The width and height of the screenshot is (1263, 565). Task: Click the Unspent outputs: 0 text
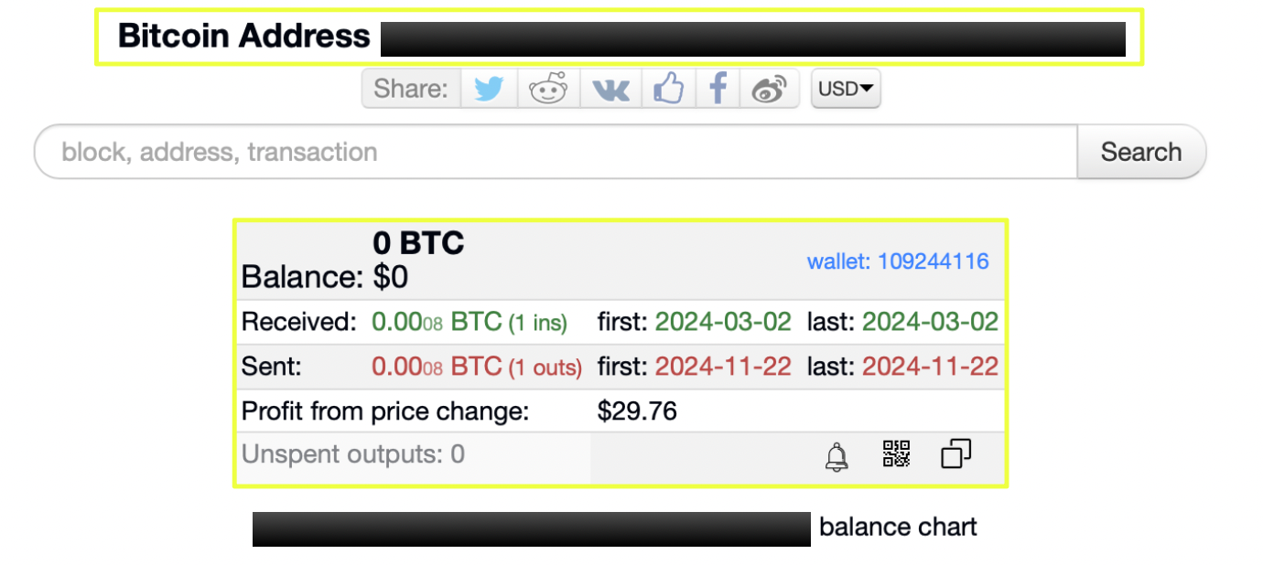coord(353,454)
